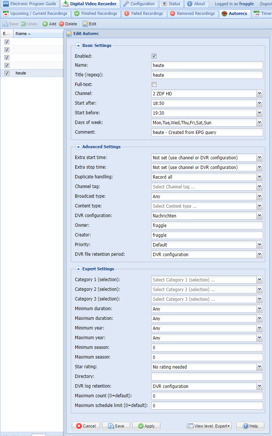Screen dimensions: 272x436
Task: Open Channel tag dropdown
Action: (x=259, y=187)
